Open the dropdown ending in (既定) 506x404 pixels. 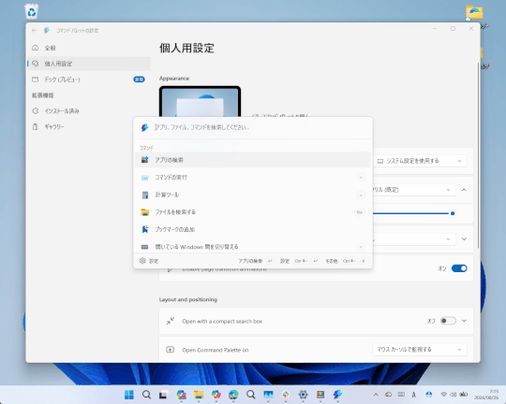(x=414, y=190)
